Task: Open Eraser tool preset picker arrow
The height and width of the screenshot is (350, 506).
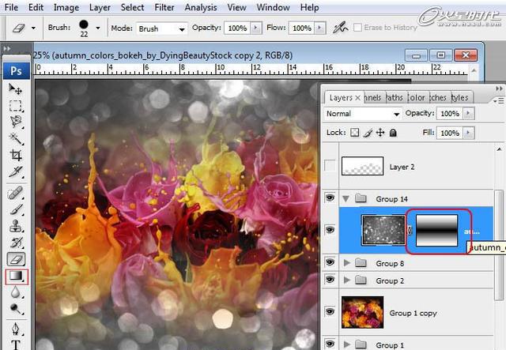Action: (x=33, y=28)
